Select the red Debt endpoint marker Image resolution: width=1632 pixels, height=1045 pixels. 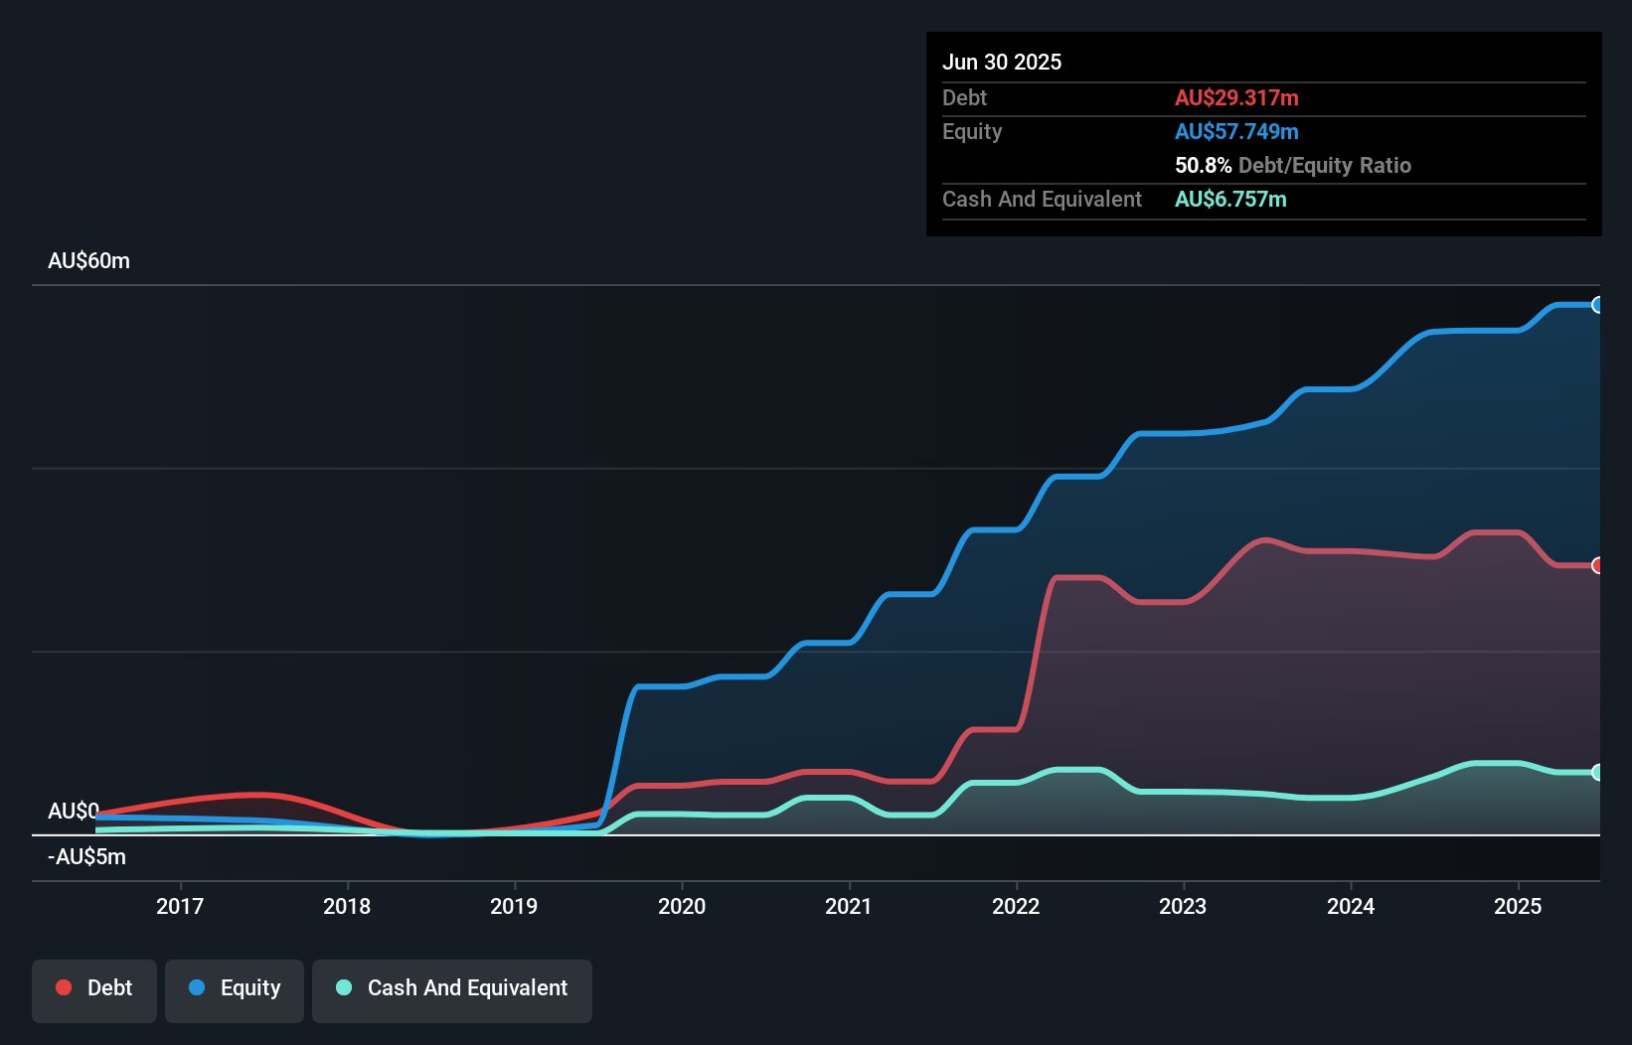1598,565
